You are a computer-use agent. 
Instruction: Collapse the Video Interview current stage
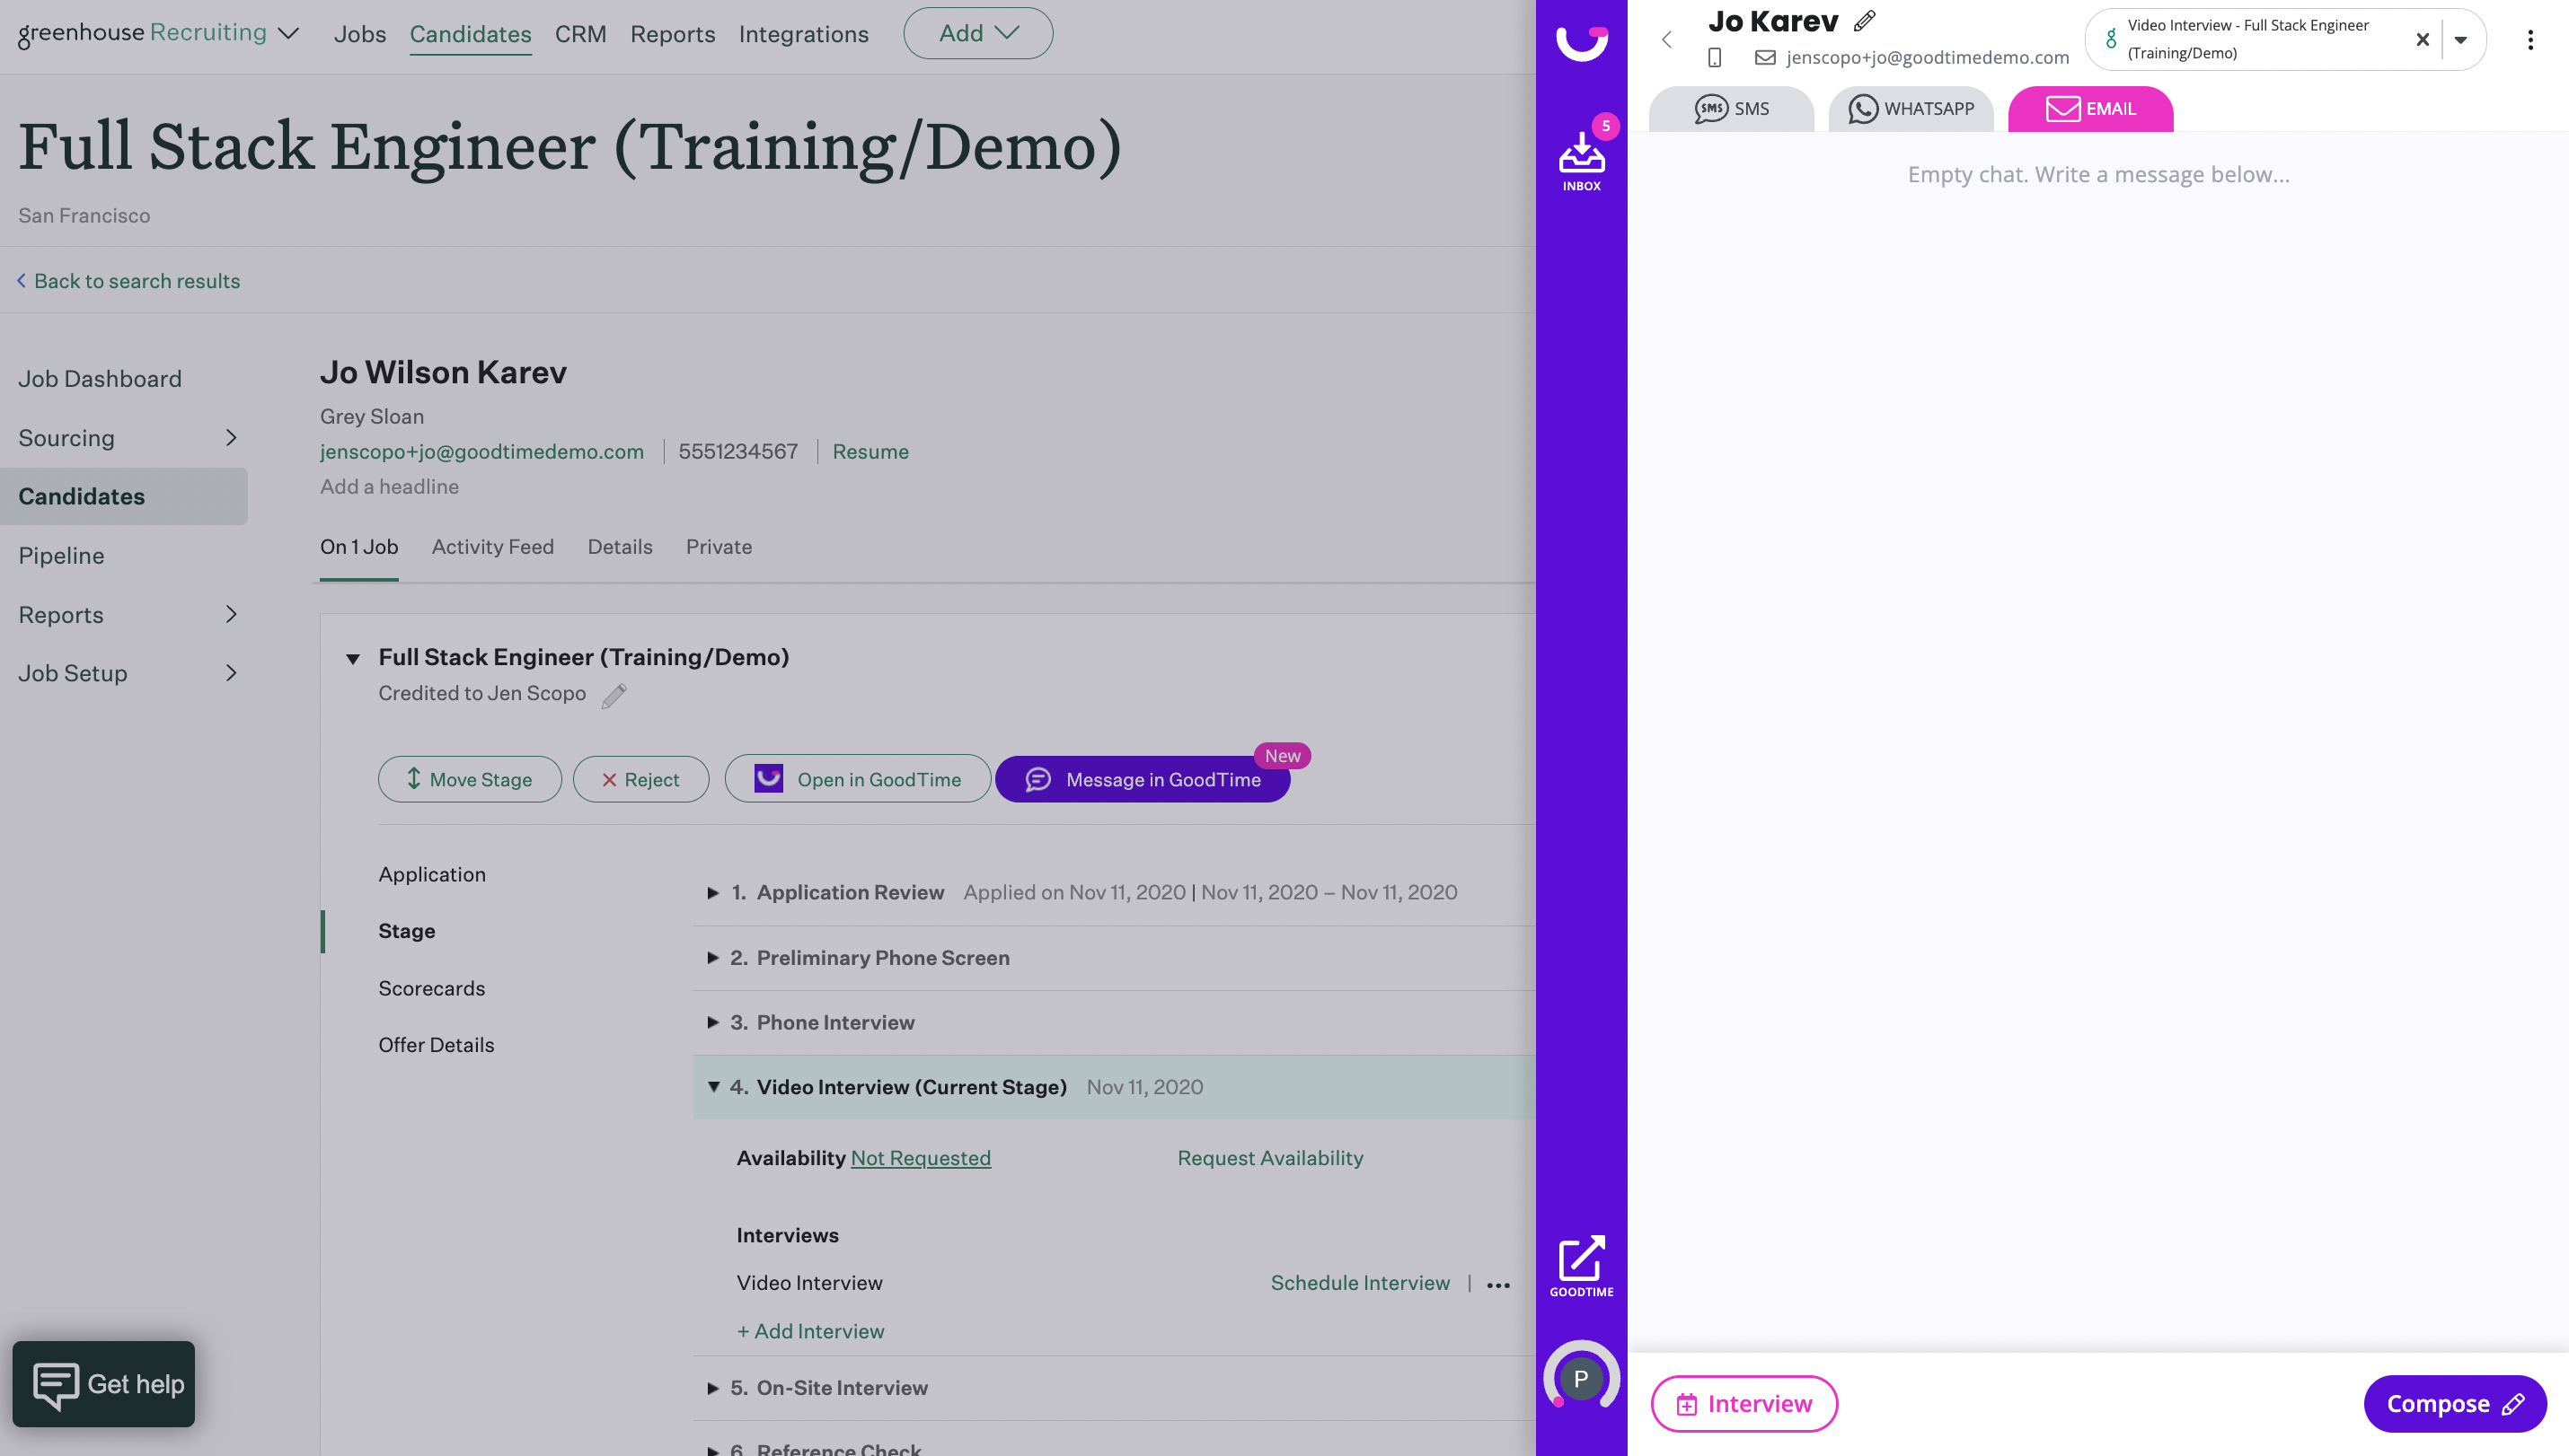pos(713,1087)
